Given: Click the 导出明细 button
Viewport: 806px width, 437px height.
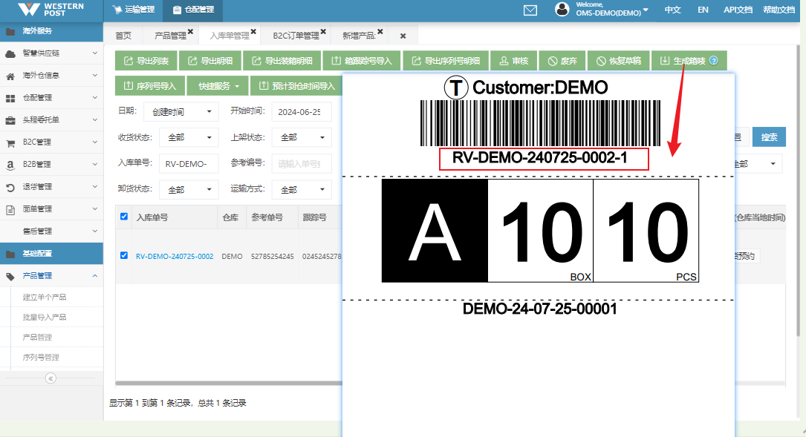Looking at the screenshot, I should pos(209,61).
